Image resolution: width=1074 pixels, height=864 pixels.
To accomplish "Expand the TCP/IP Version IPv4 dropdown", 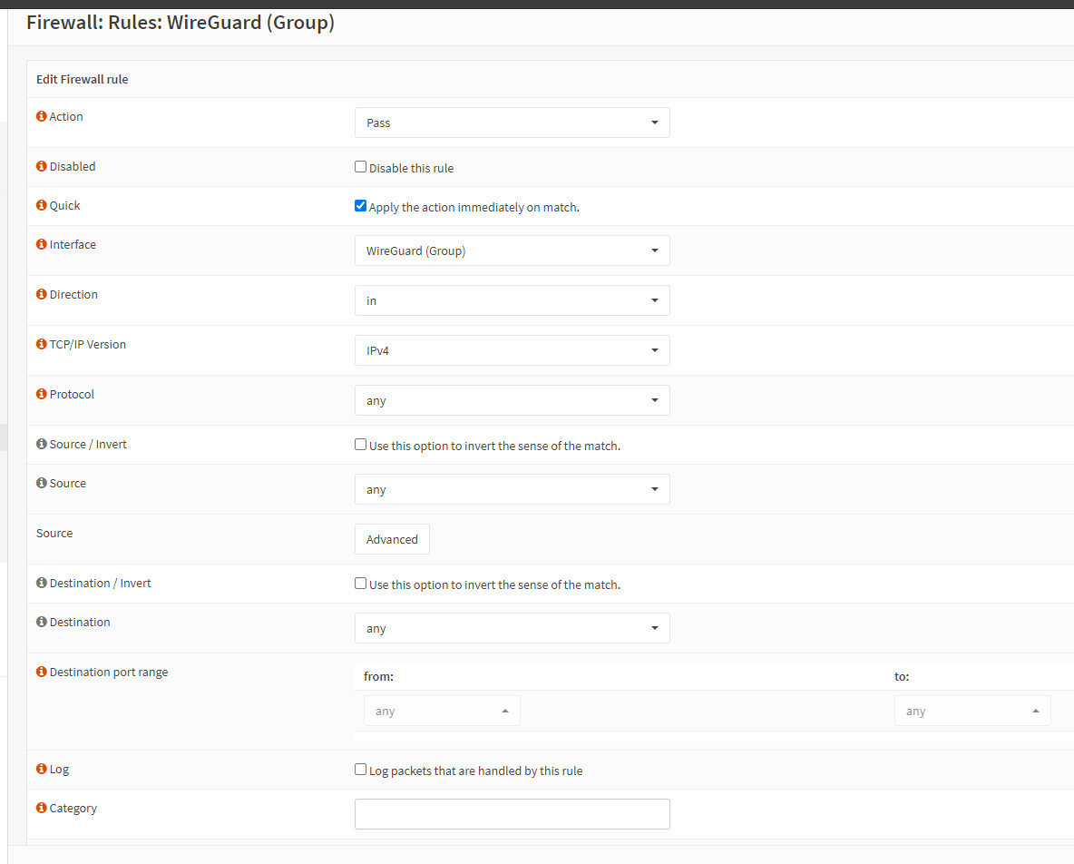I will point(512,350).
